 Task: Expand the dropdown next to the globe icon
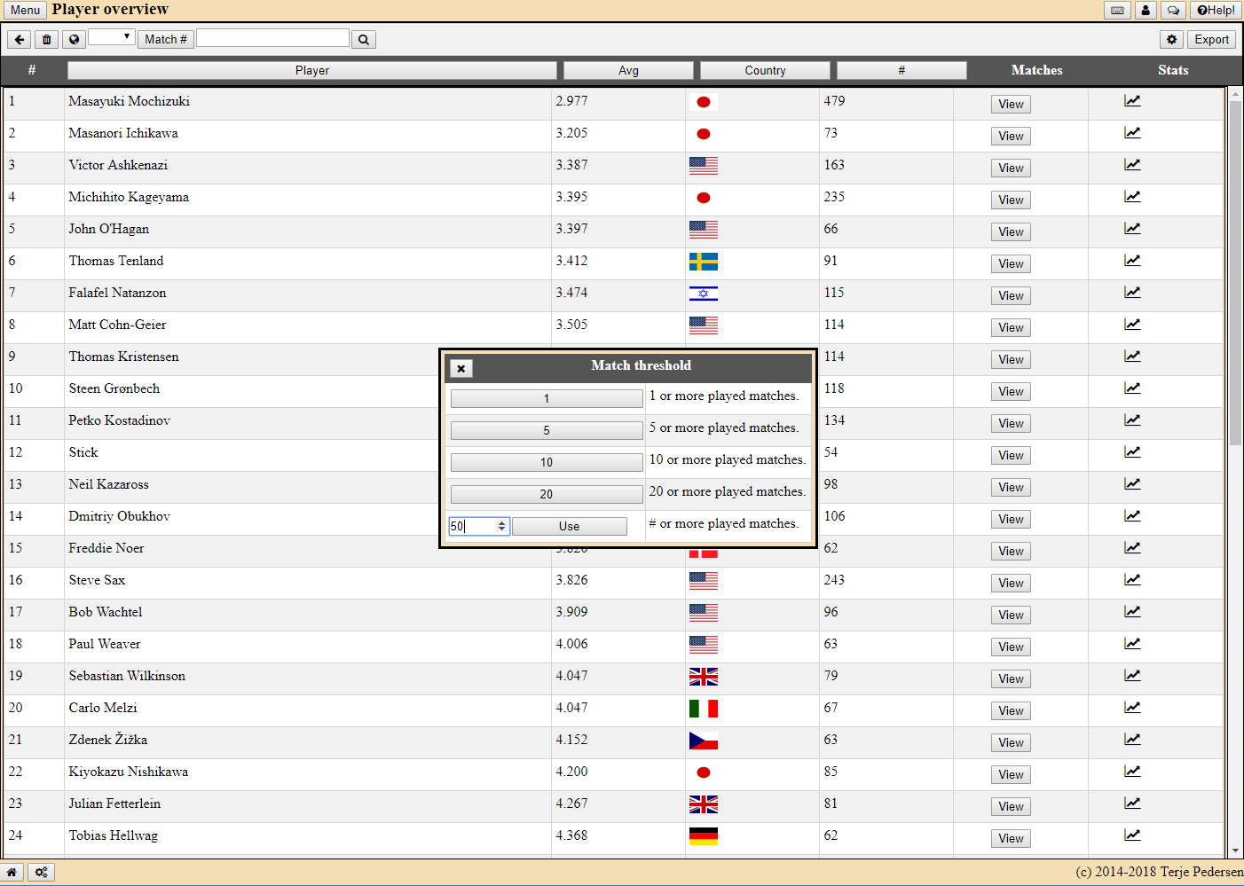click(111, 37)
